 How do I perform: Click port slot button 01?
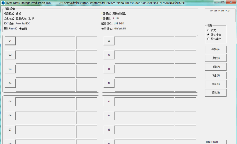coord(10,41)
